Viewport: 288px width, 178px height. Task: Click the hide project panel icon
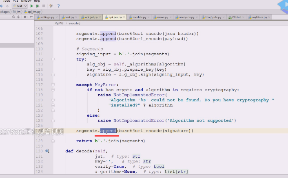click(x=31, y=17)
